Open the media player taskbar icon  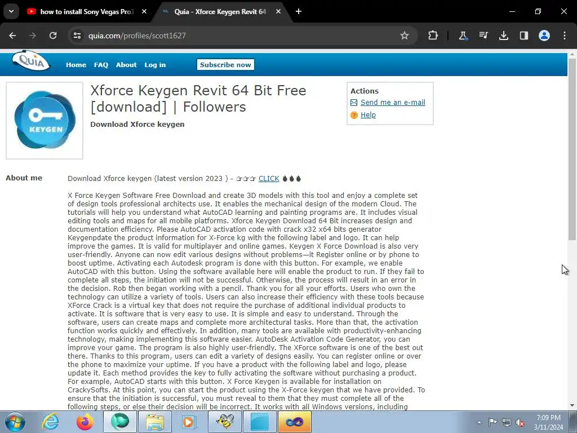(x=190, y=422)
